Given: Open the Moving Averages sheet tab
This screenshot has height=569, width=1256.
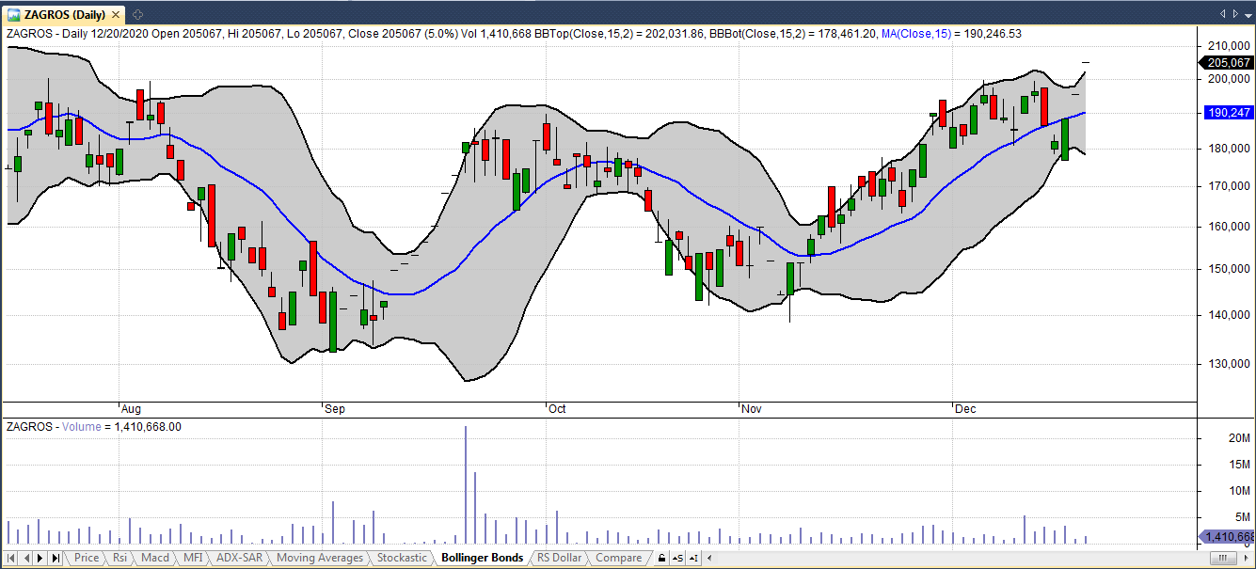Looking at the screenshot, I should pyautogui.click(x=319, y=558).
